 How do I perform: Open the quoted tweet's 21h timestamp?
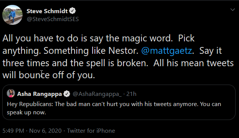(x=131, y=94)
